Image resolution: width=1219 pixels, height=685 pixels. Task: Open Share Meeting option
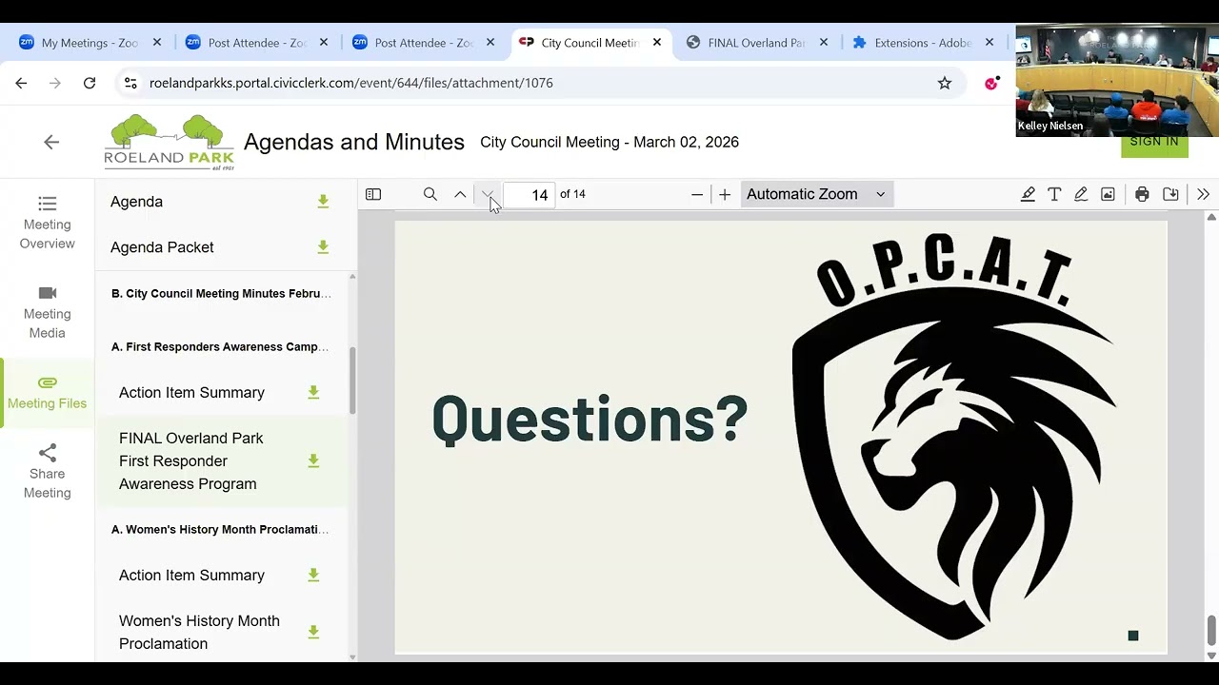48,472
